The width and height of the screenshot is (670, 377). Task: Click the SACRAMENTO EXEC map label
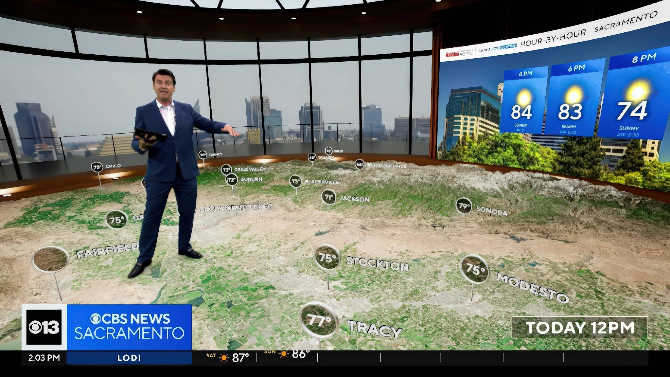click(236, 207)
